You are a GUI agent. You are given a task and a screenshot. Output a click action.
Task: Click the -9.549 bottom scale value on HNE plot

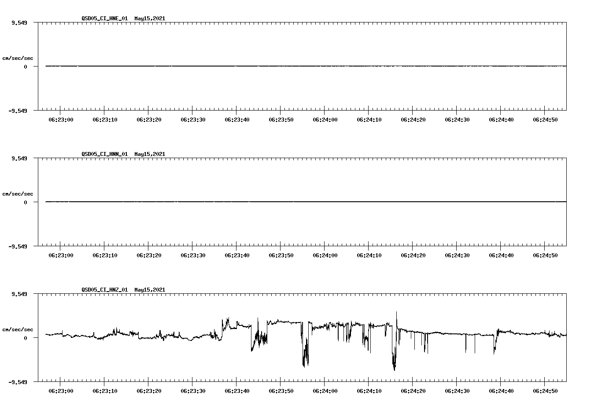tap(18, 111)
